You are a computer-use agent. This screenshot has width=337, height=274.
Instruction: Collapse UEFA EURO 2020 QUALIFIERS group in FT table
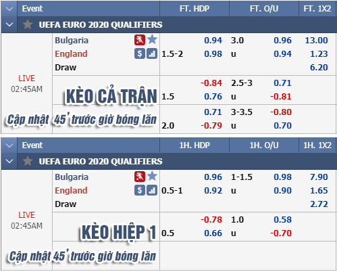[9, 24]
